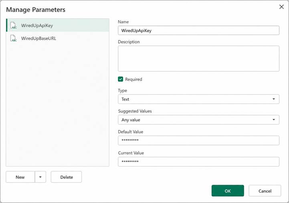Click into the Current Value field
The image size is (289, 203).
point(198,162)
